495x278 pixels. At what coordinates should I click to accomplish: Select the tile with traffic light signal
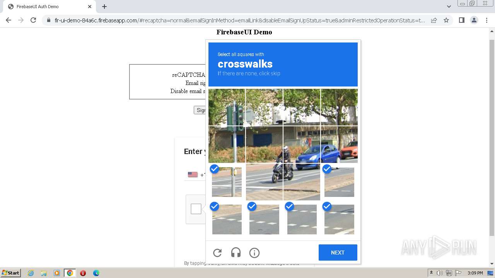coord(227,107)
